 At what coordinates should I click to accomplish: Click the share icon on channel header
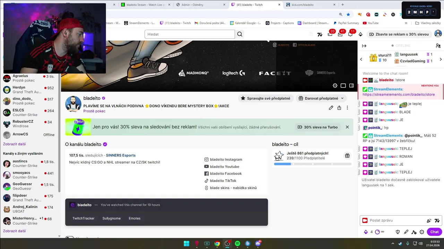coord(339,108)
